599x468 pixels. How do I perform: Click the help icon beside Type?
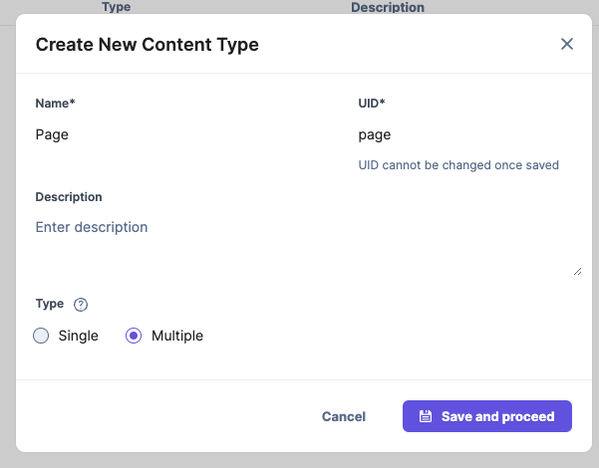point(82,305)
